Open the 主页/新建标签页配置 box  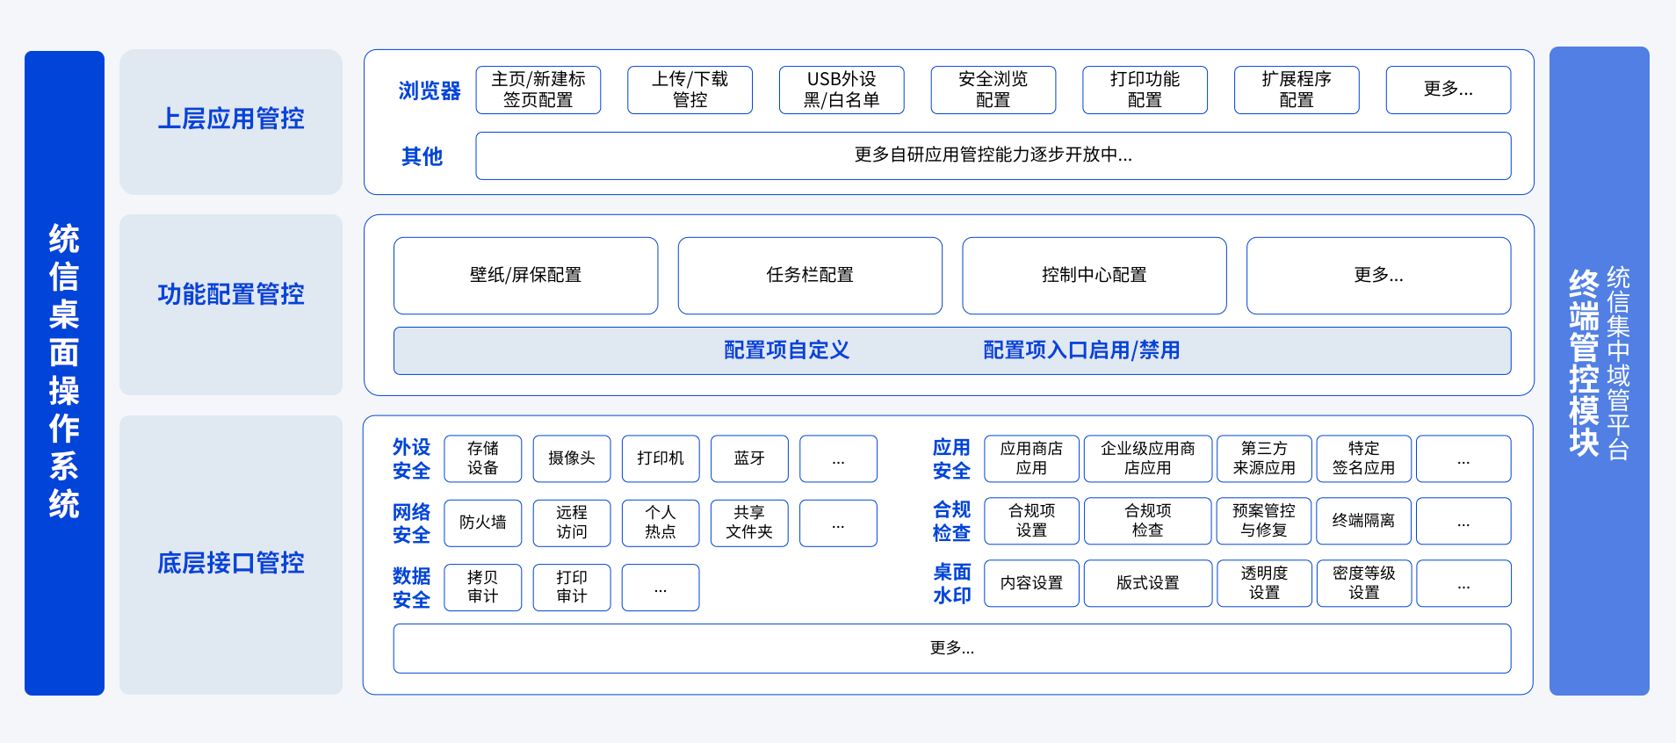coord(538,90)
